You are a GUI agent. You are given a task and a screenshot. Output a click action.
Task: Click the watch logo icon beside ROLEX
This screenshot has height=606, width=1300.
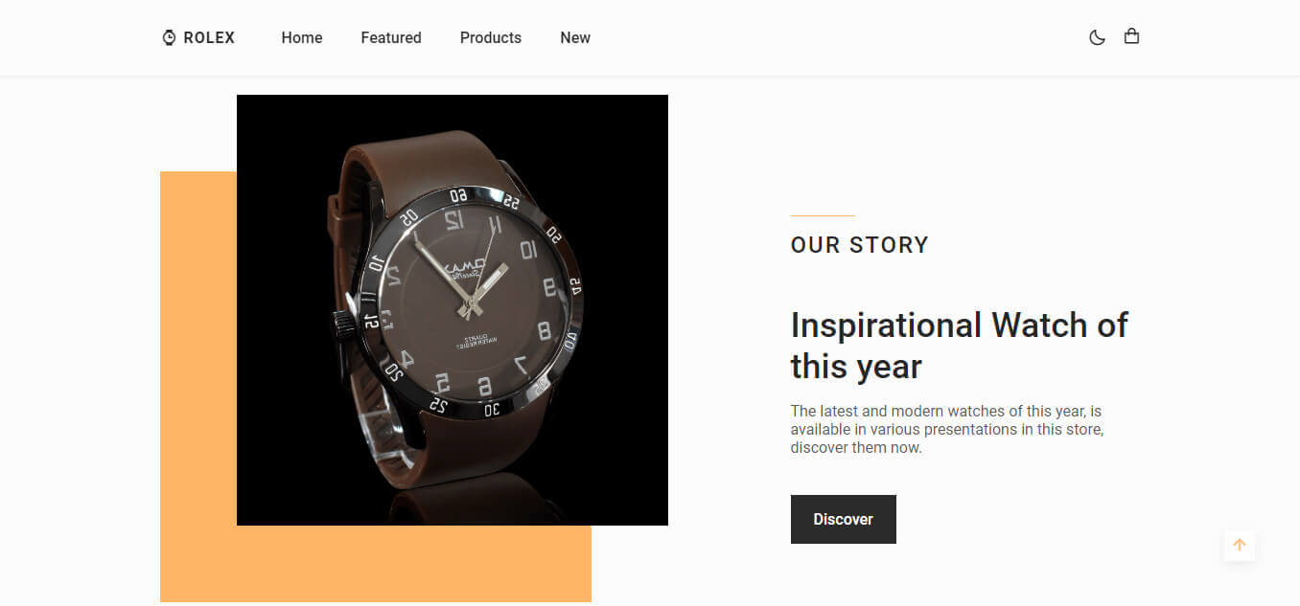(x=169, y=37)
